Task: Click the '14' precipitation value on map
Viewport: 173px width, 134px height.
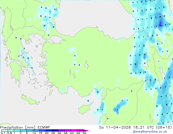Action: 161,25
